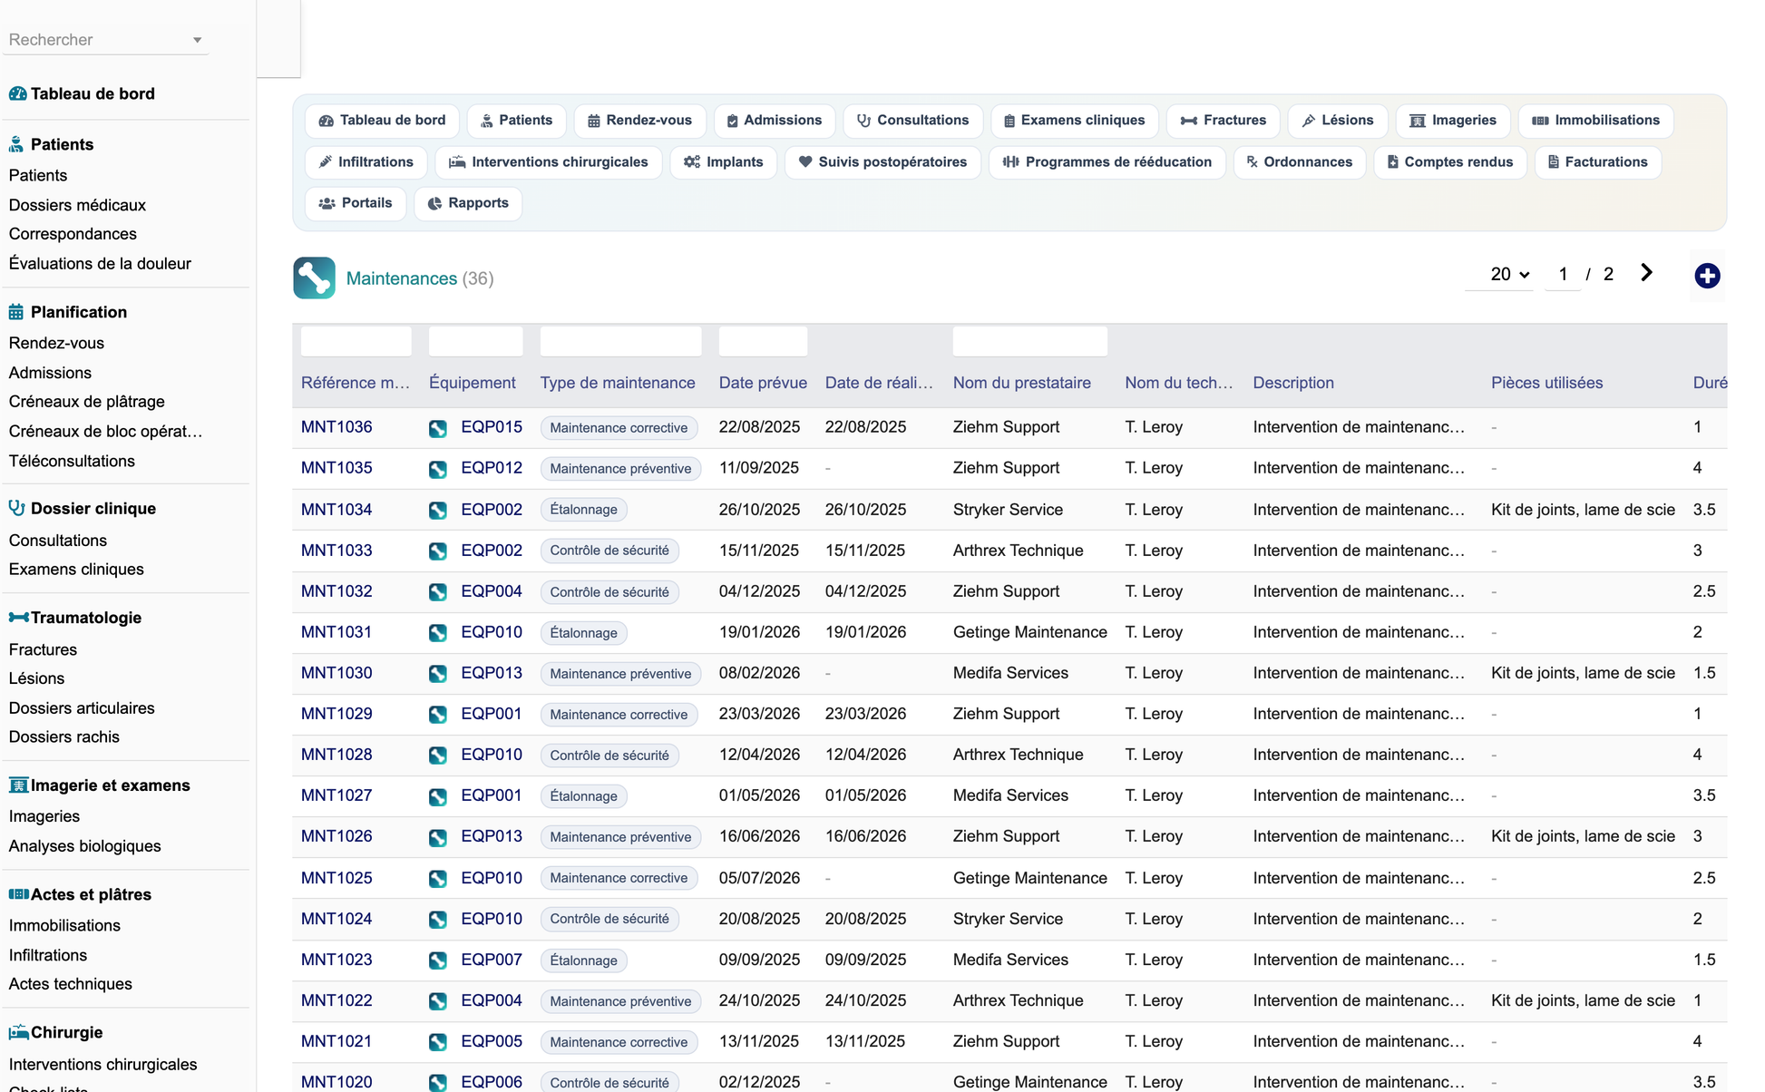Switch to the Rapports tab
1765x1092 pixels.
(x=468, y=203)
